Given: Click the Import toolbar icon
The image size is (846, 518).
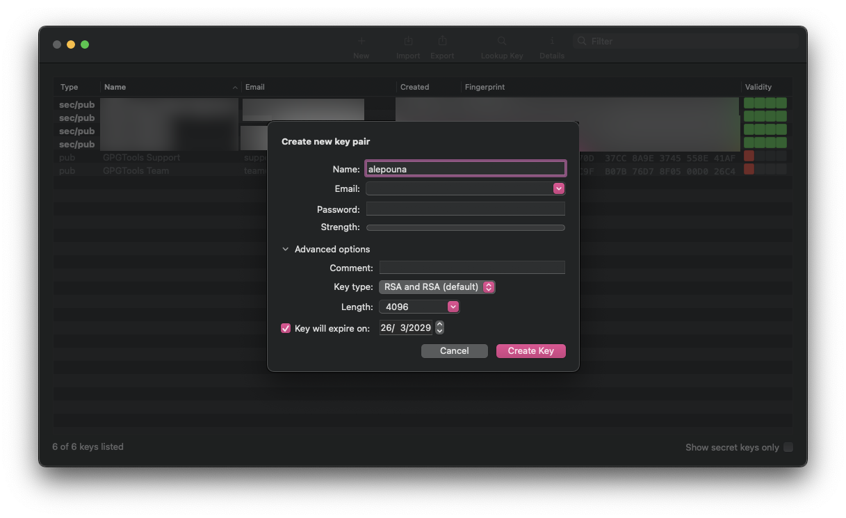Looking at the screenshot, I should pyautogui.click(x=408, y=42).
